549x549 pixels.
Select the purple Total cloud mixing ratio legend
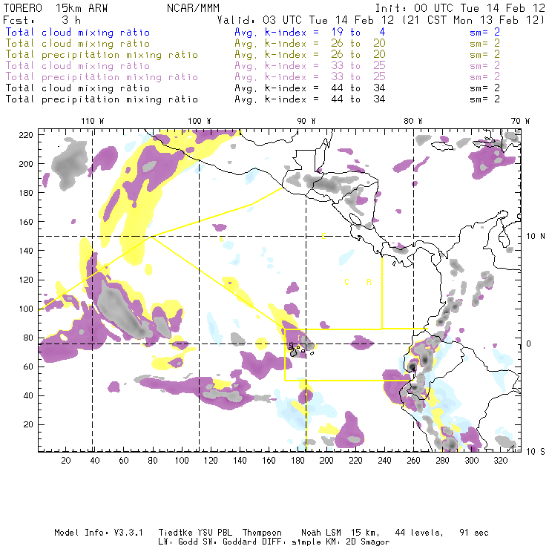[x=77, y=66]
